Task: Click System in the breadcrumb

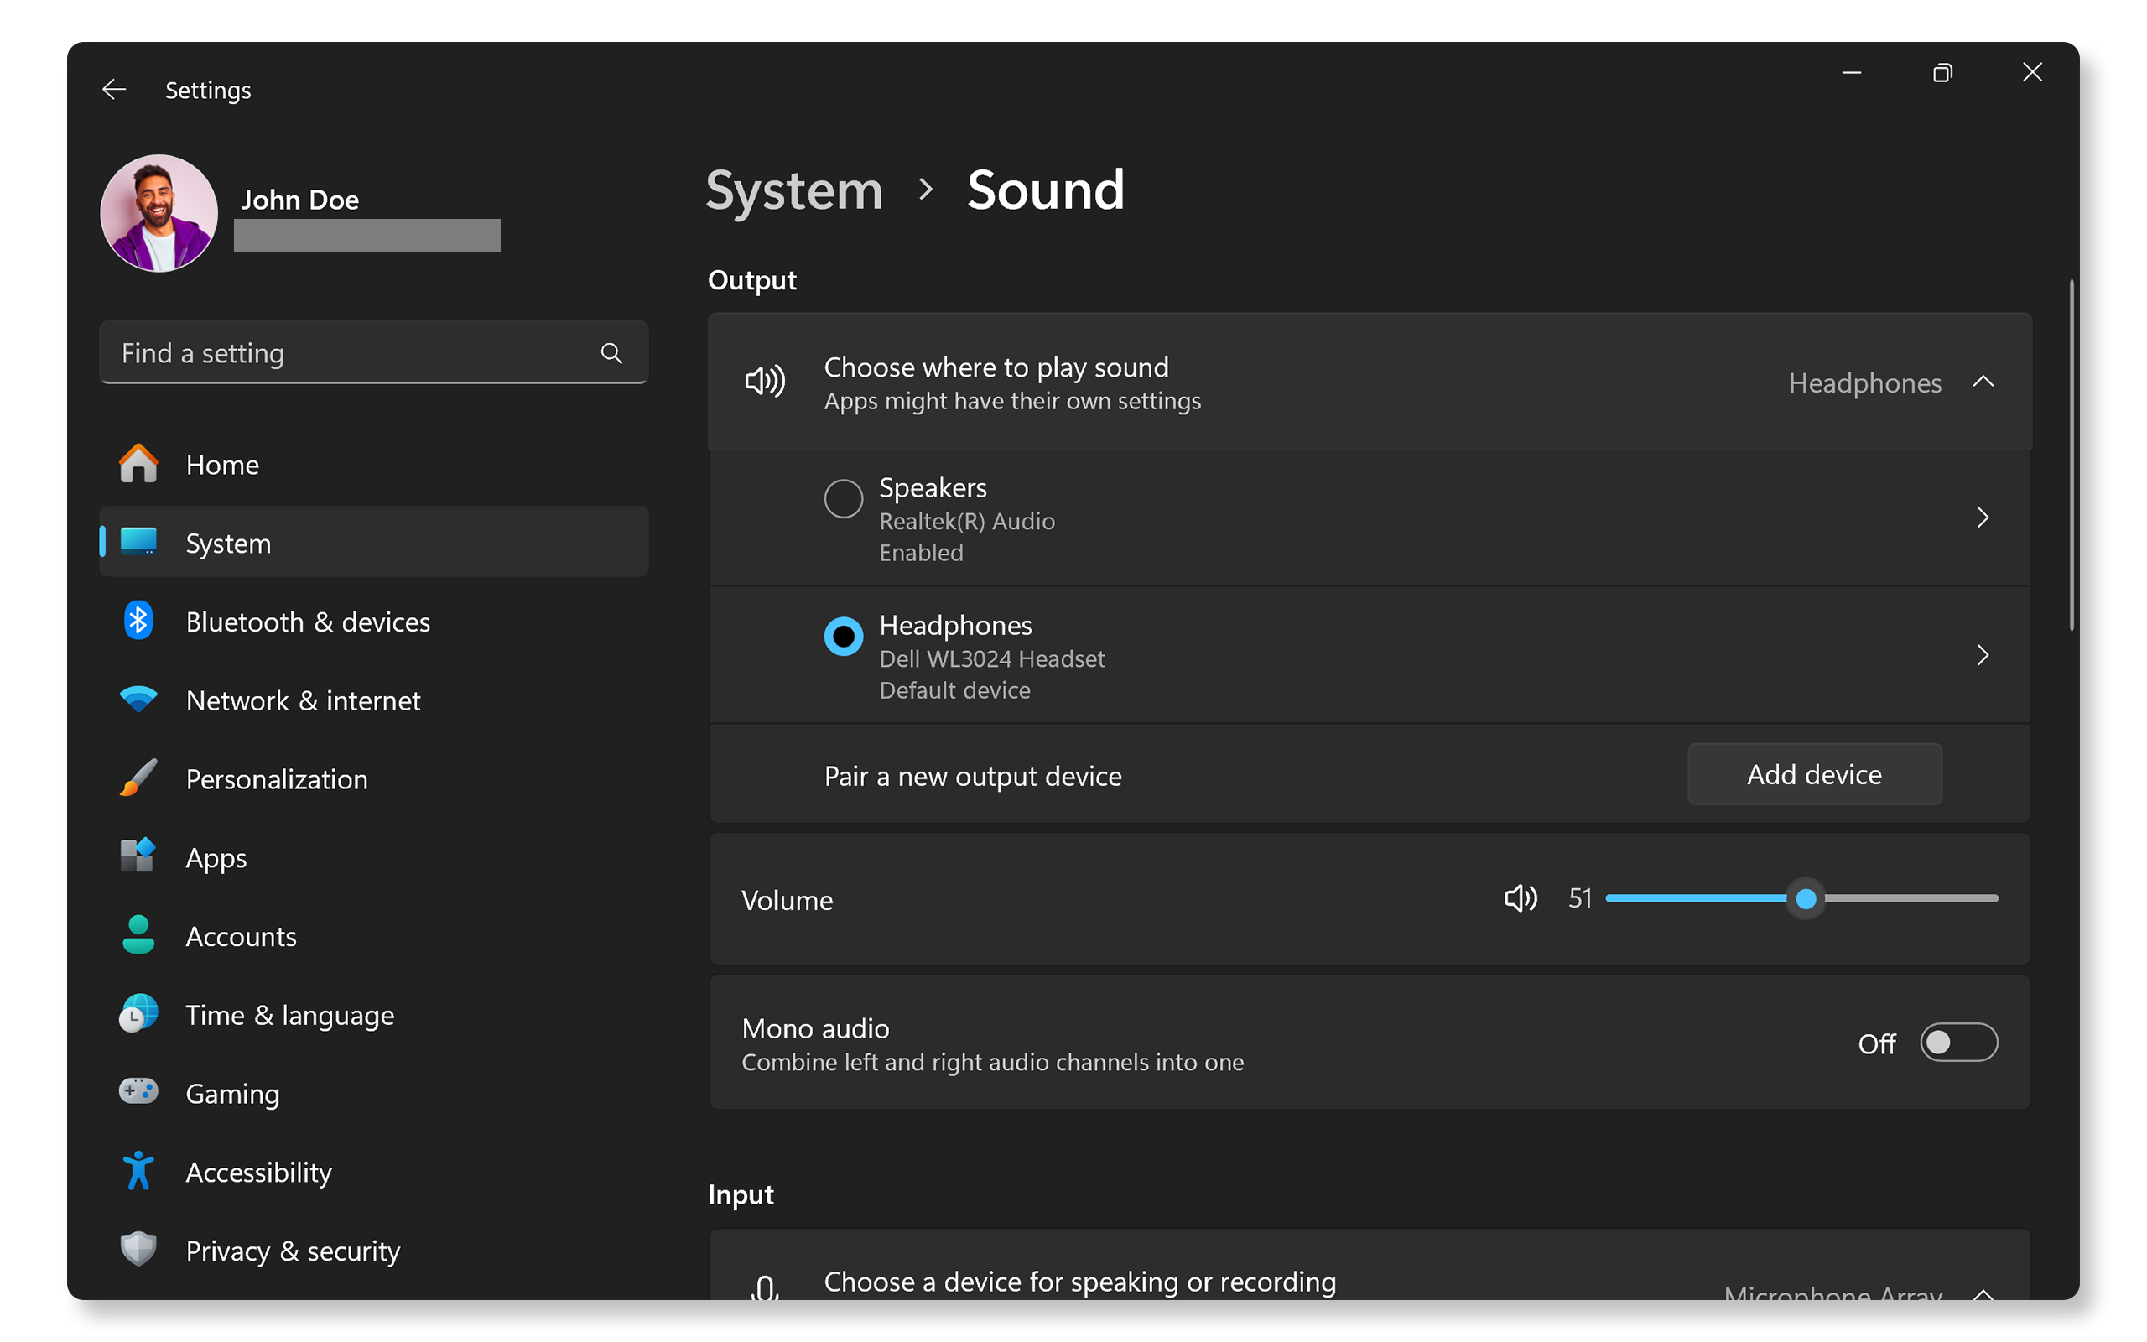Action: [794, 190]
